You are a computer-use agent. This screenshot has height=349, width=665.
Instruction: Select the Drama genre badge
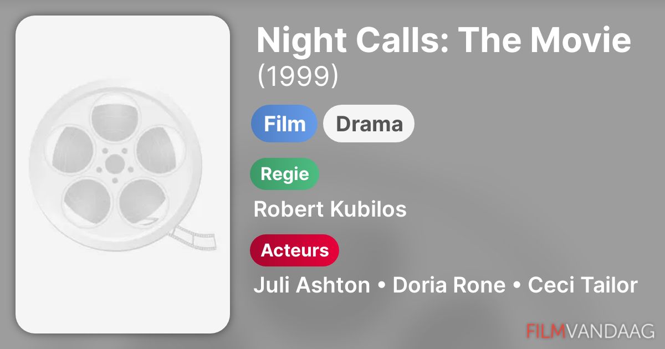coord(369,124)
